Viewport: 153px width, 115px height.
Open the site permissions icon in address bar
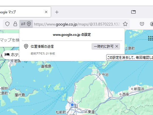click(x=23, y=24)
